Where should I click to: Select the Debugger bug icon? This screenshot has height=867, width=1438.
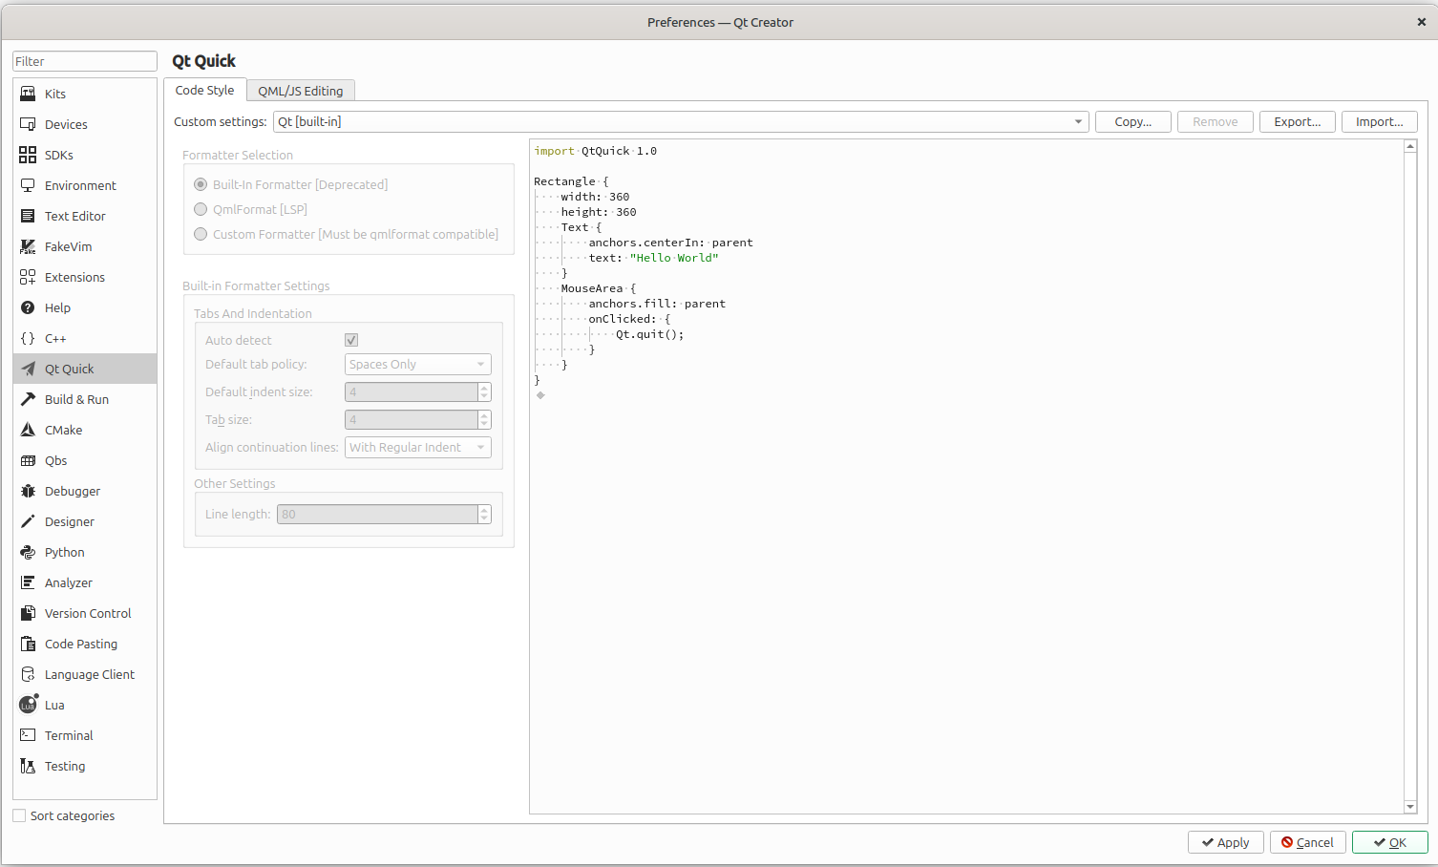click(28, 491)
